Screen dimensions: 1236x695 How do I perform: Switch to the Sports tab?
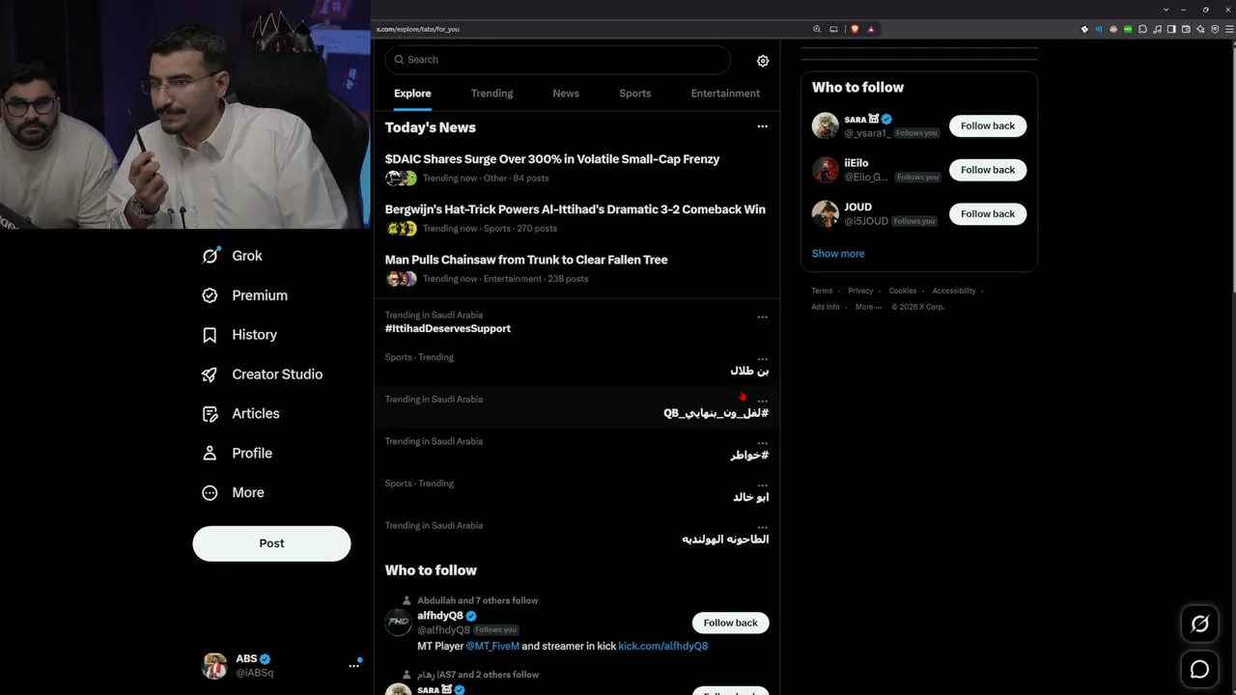tap(634, 94)
